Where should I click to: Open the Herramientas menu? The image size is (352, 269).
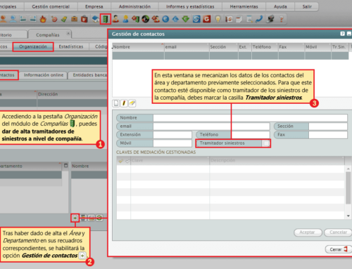(x=244, y=6)
